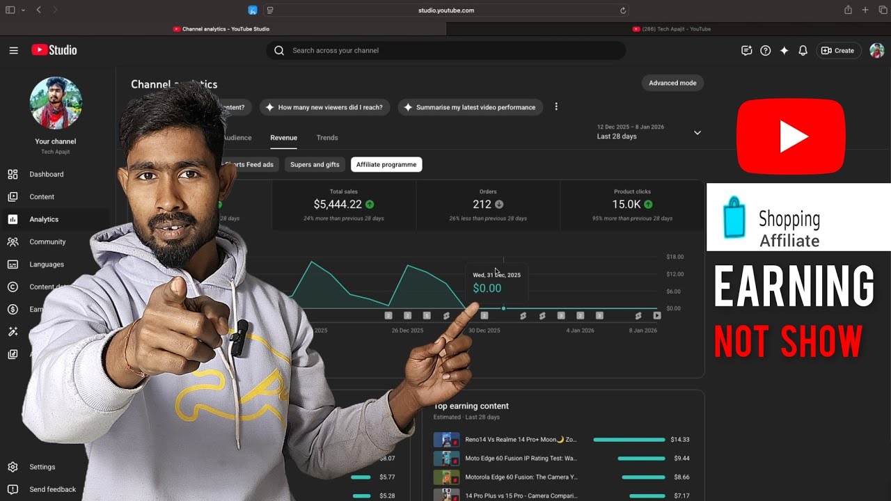This screenshot has width=891, height=501.
Task: Expand the Last 28 days date range dropdown
Action: [x=697, y=132]
